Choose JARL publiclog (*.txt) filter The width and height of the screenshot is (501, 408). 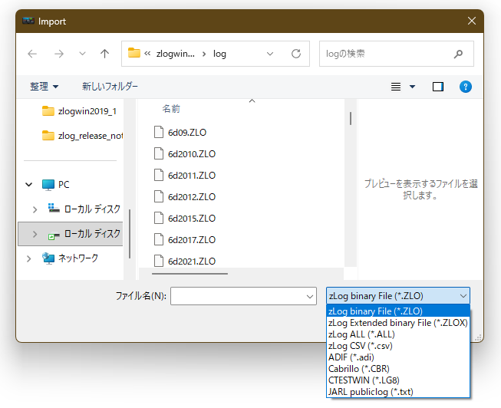click(x=397, y=392)
